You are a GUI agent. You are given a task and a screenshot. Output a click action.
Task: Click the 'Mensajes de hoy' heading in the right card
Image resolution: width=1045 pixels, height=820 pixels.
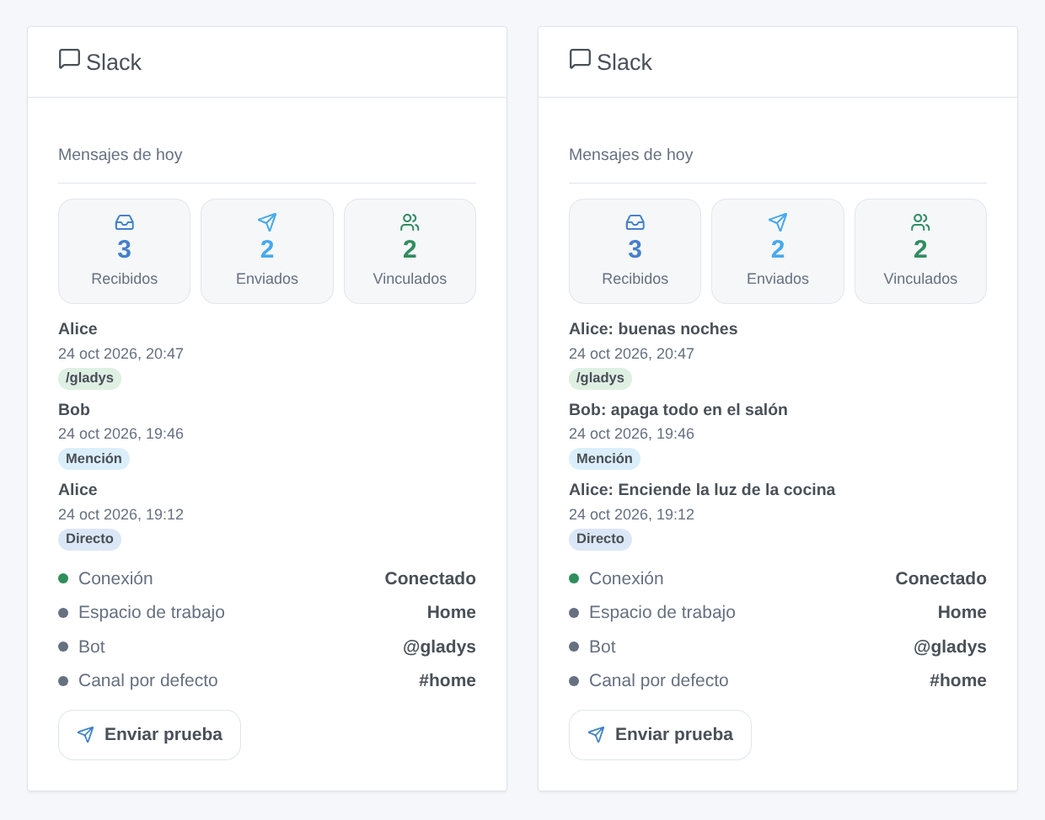tap(631, 154)
